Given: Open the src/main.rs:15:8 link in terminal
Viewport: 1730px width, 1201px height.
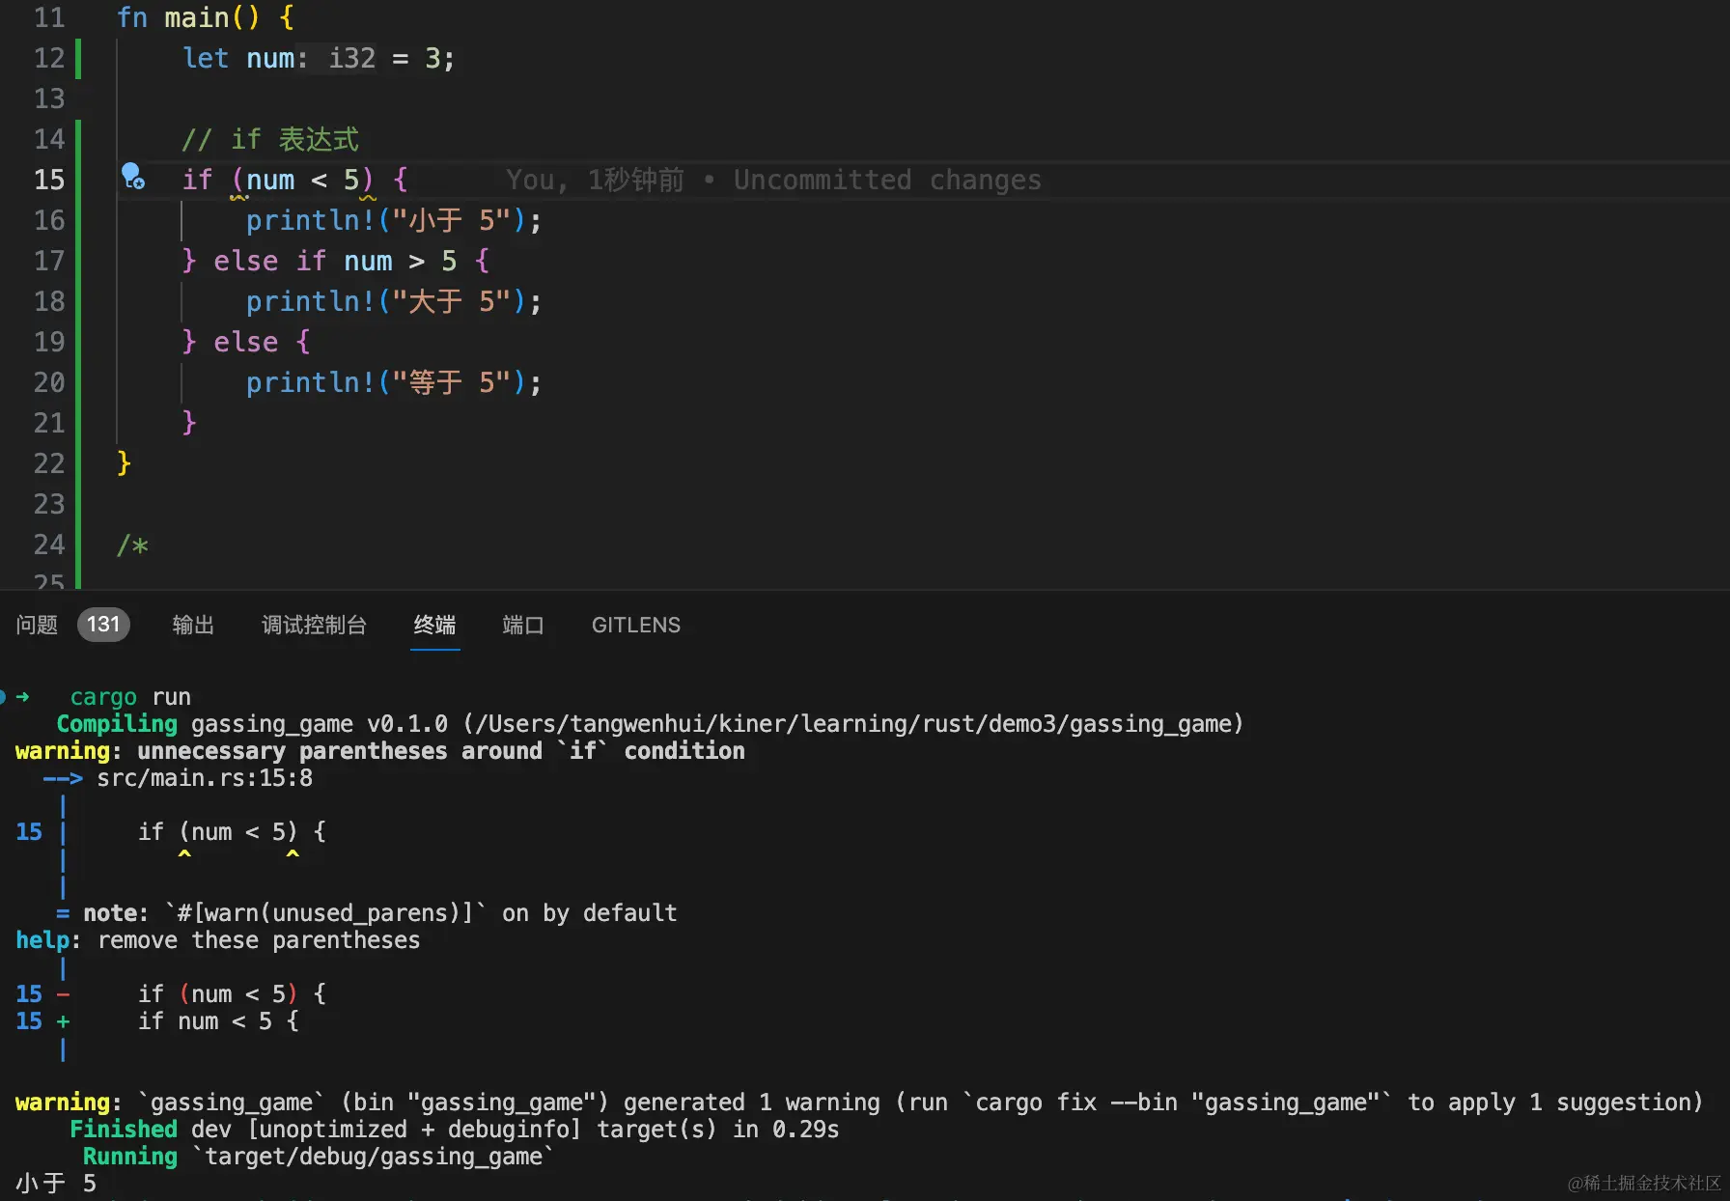Looking at the screenshot, I should (205, 778).
